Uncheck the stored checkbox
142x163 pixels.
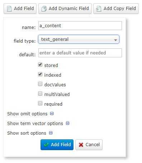pos(40,65)
